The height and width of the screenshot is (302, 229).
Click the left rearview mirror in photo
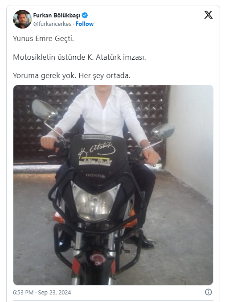tap(45, 110)
